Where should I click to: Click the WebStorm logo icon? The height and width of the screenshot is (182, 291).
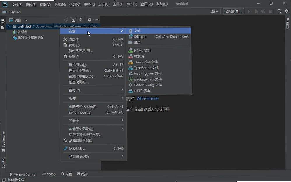(5, 4)
